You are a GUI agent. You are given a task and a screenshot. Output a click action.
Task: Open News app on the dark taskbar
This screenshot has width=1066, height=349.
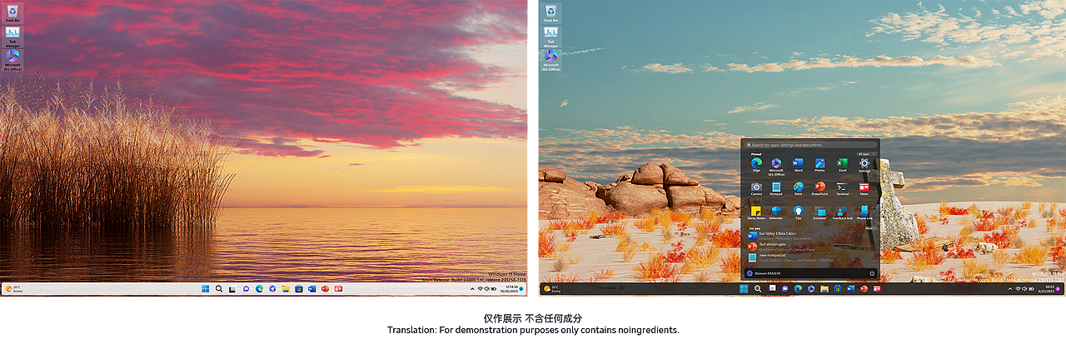click(x=877, y=288)
